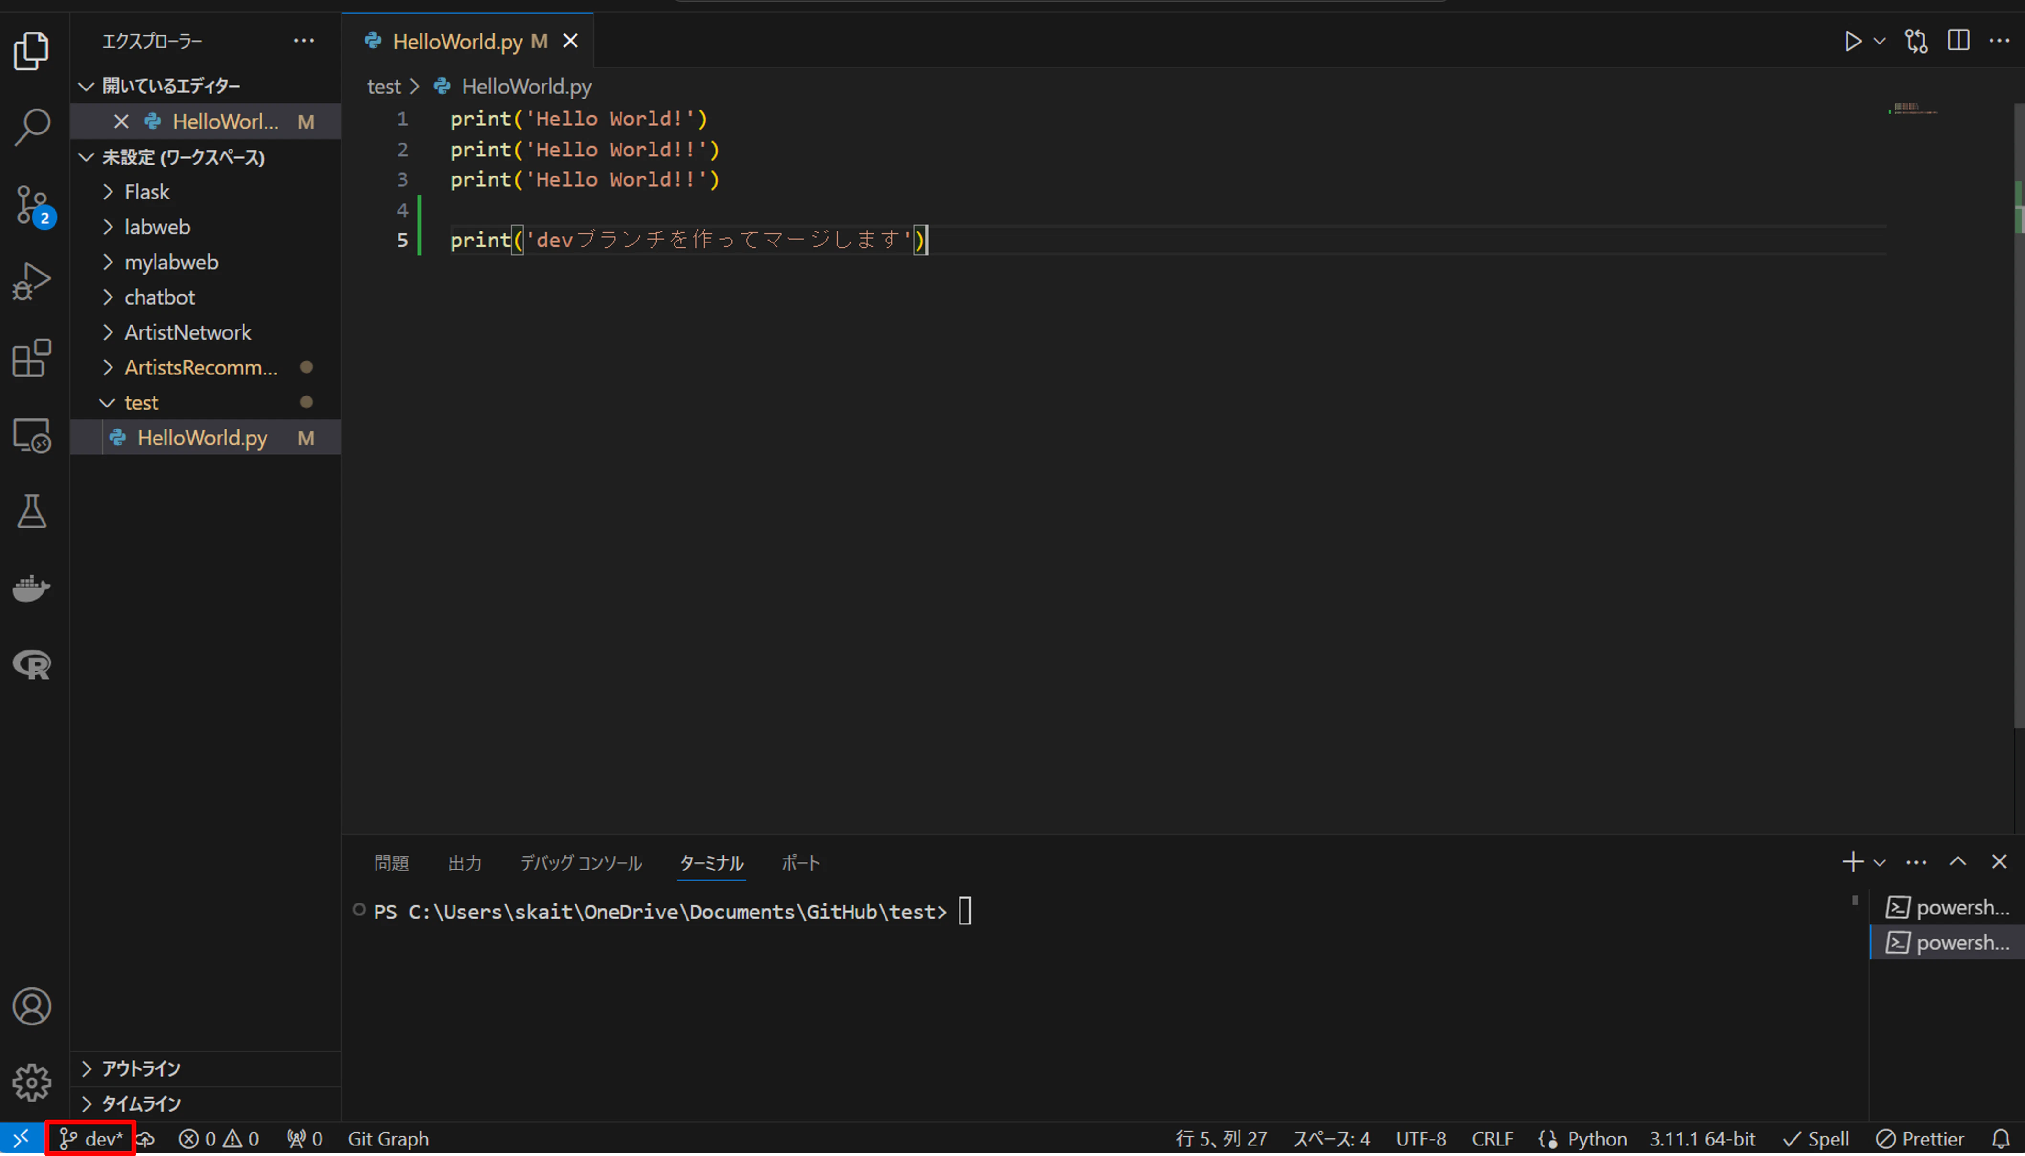
Task: Close the terminal panel
Action: 2000,861
